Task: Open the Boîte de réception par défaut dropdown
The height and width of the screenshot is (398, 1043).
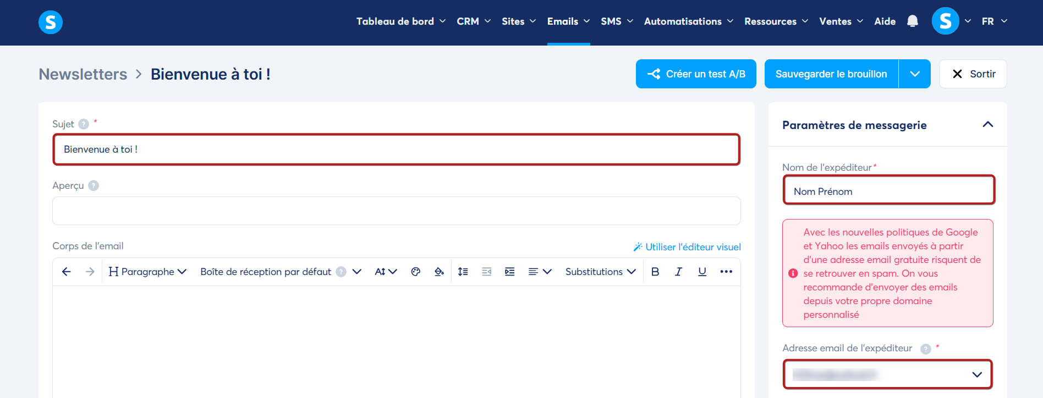Action: [281, 272]
